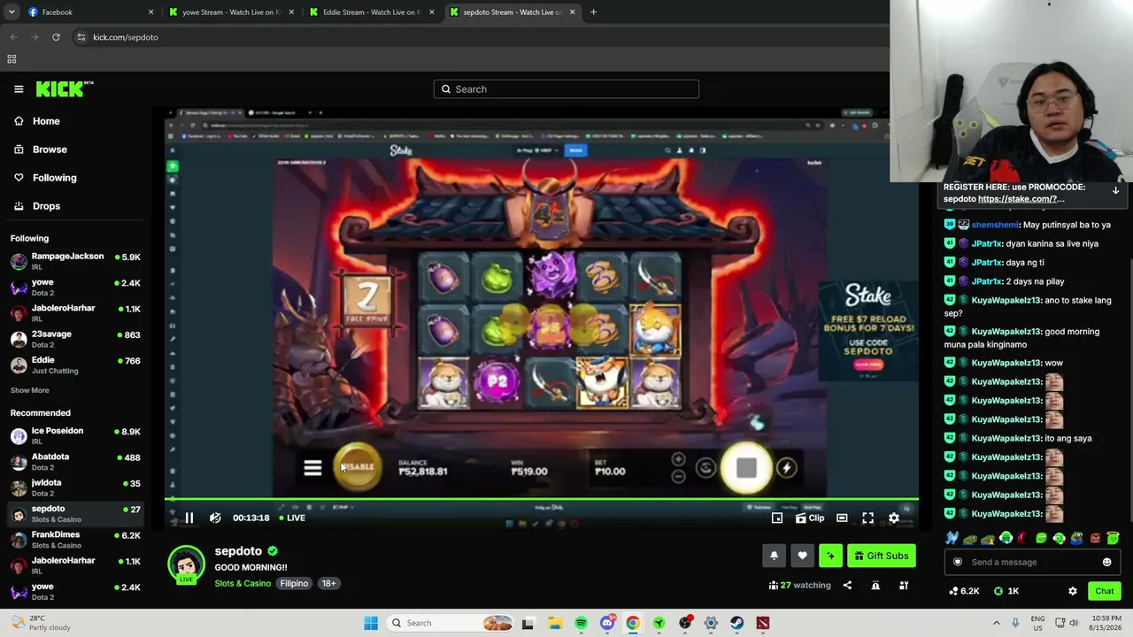Expand Show more under Following
This screenshot has height=637, width=1133.
(x=30, y=390)
